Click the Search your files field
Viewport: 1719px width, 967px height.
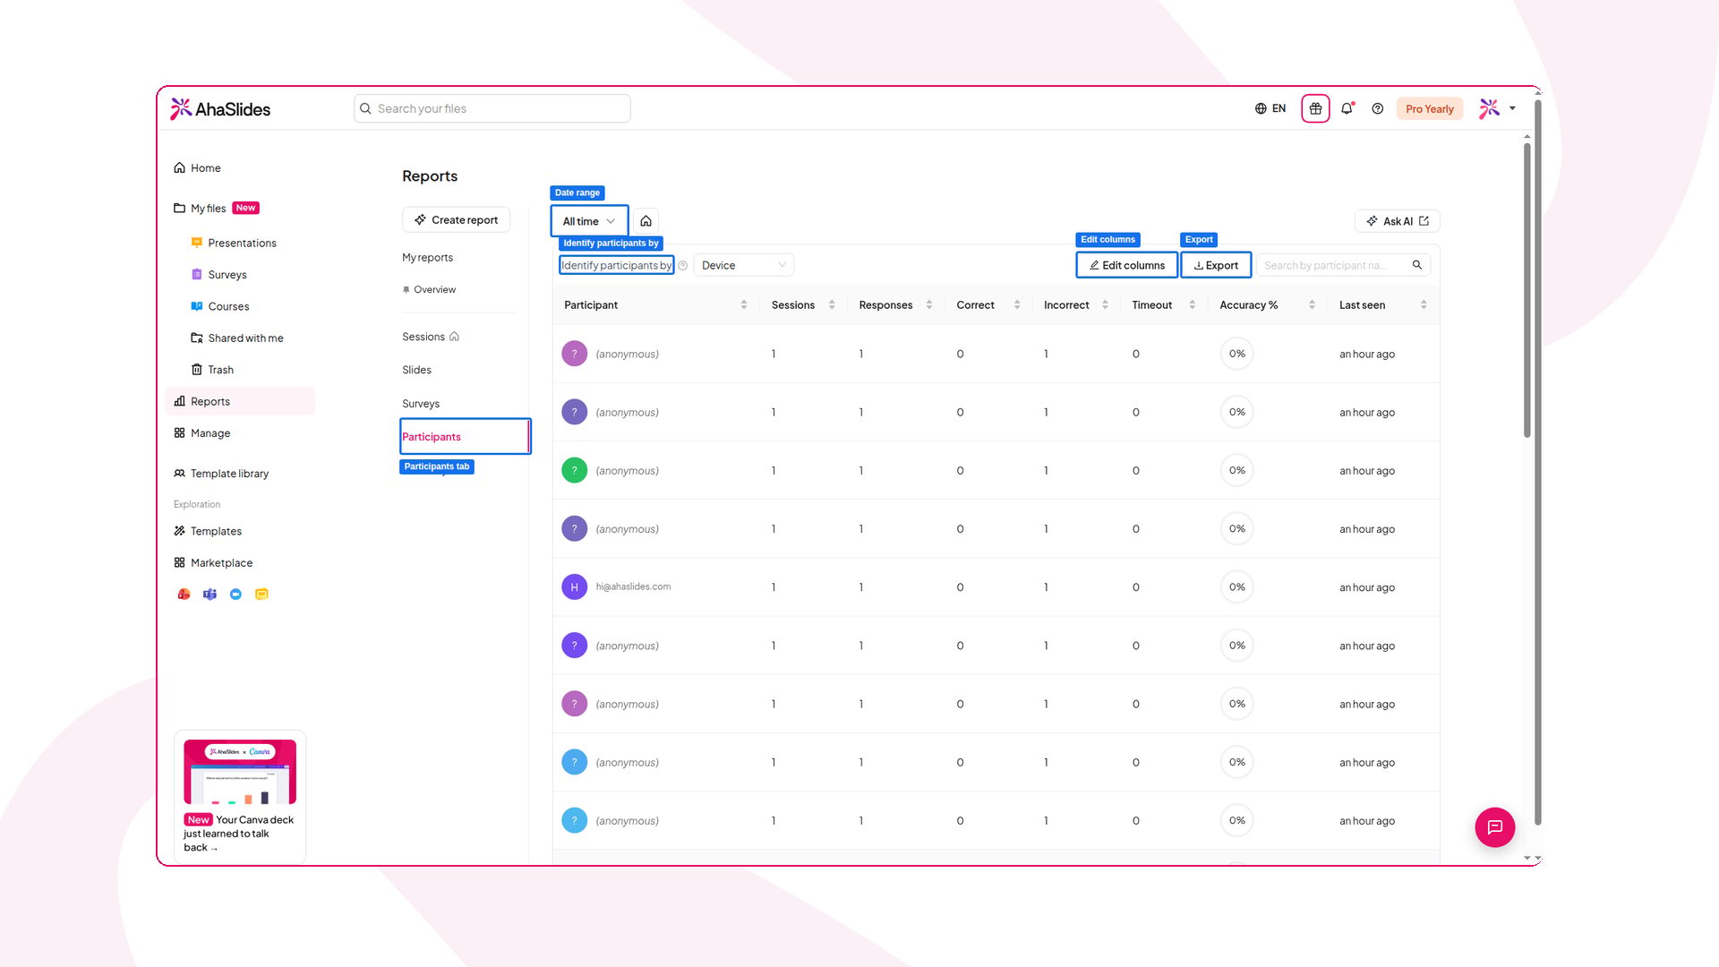click(x=492, y=108)
